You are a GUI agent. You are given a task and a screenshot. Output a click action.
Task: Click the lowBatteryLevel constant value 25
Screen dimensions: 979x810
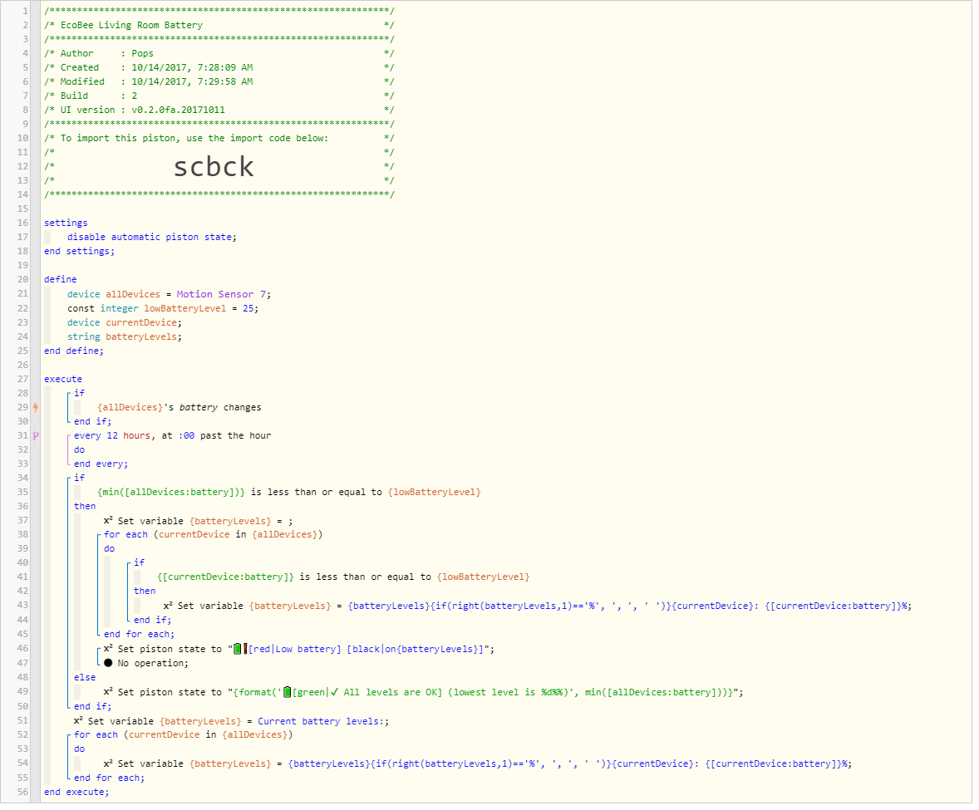click(249, 308)
